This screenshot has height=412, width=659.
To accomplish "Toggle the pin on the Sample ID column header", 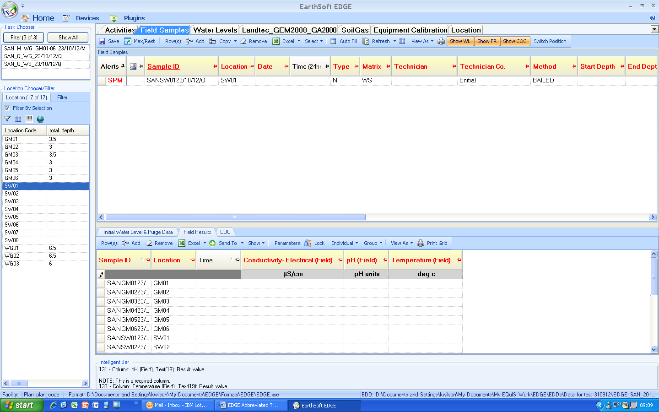I will click(215, 66).
